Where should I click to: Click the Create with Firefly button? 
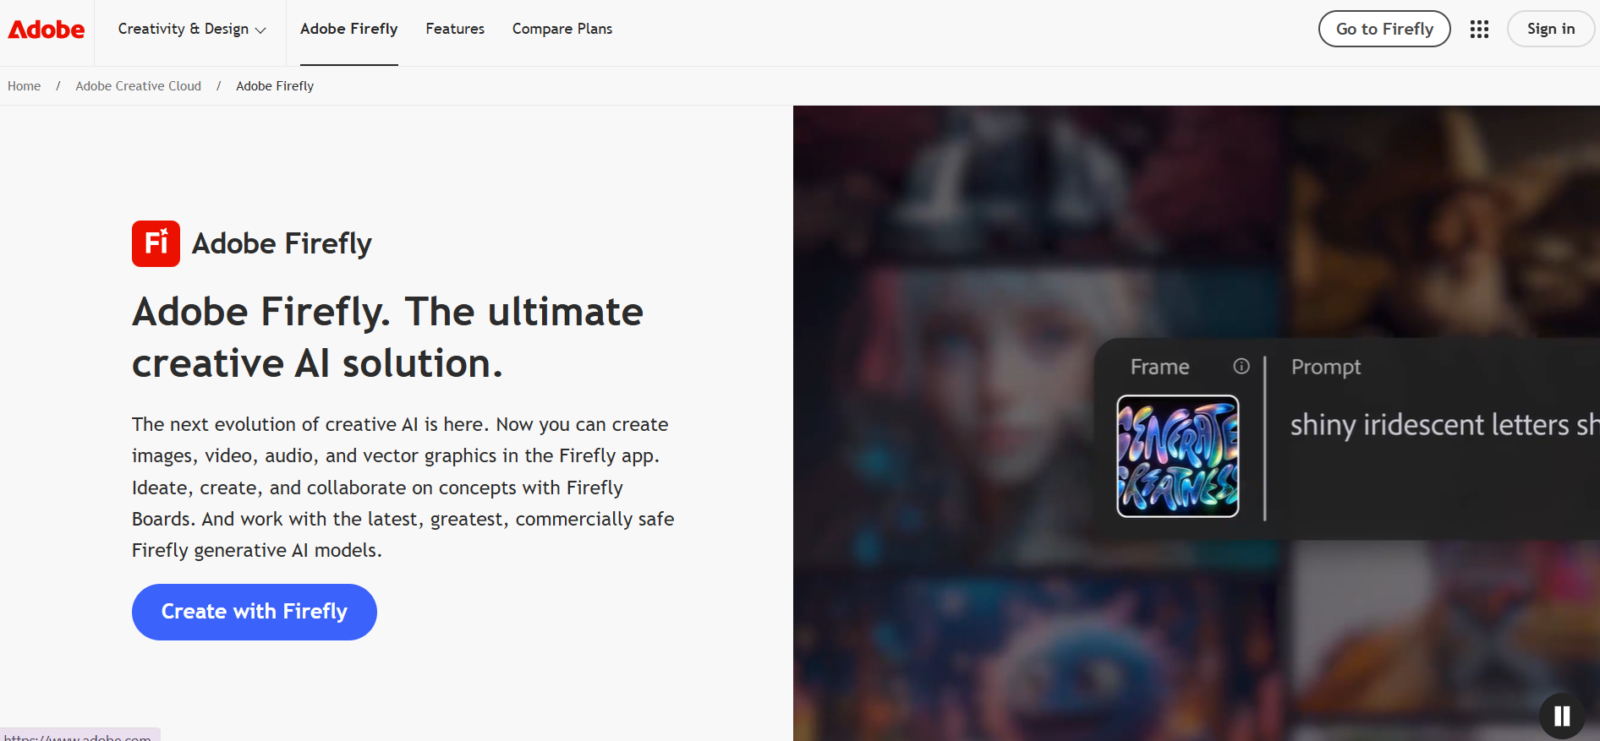[x=255, y=612]
